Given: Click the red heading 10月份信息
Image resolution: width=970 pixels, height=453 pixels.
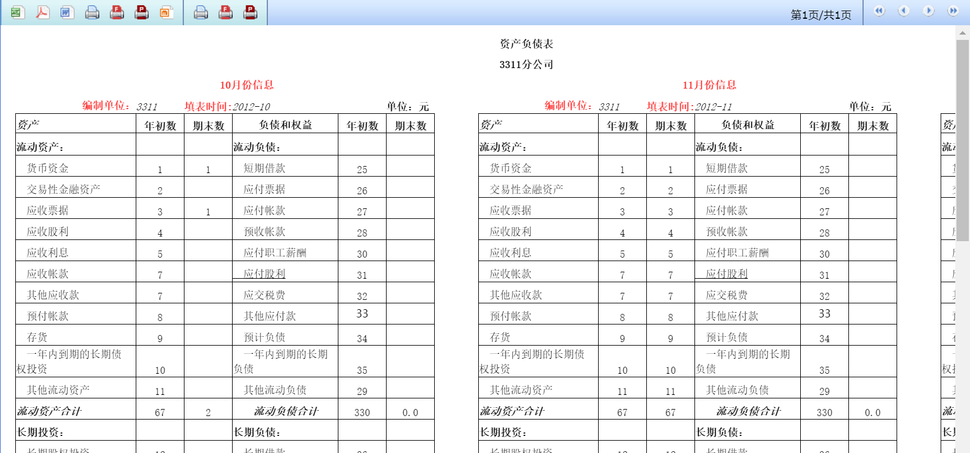Looking at the screenshot, I should (247, 85).
